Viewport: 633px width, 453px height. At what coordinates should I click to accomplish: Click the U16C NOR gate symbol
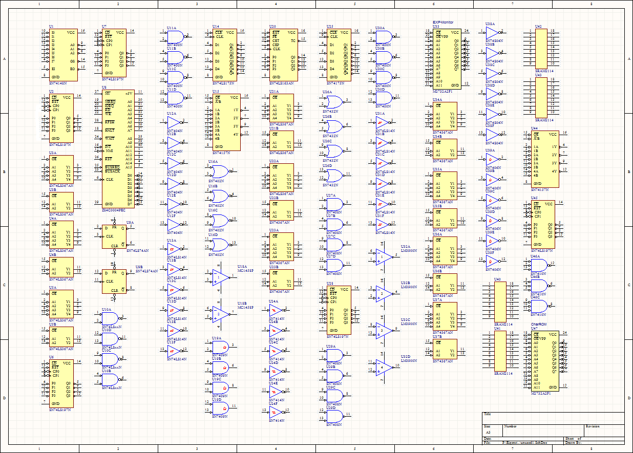(x=220, y=220)
